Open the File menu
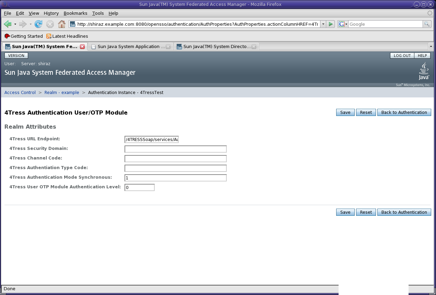Image resolution: width=436 pixels, height=295 pixels. pyautogui.click(x=8, y=13)
